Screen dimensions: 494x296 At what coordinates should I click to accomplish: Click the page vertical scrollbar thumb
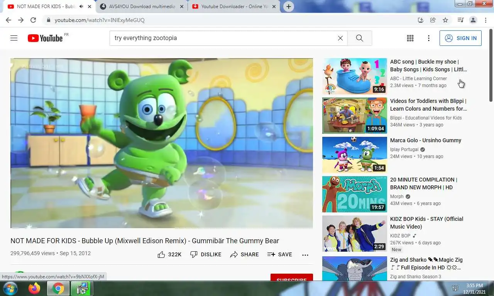point(491,66)
